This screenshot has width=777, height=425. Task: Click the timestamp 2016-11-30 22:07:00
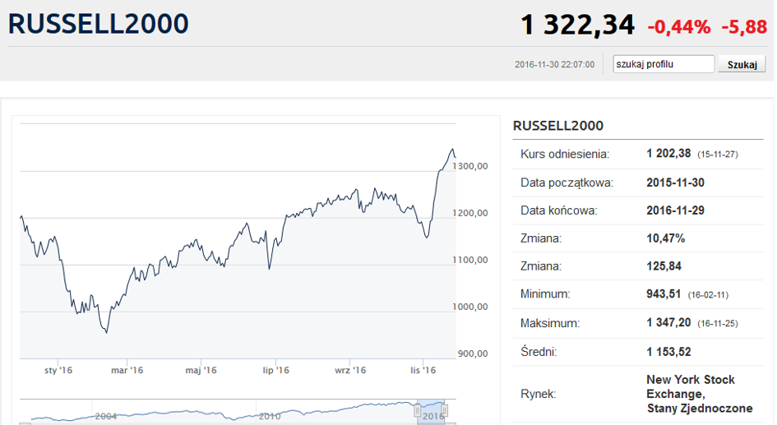click(554, 64)
